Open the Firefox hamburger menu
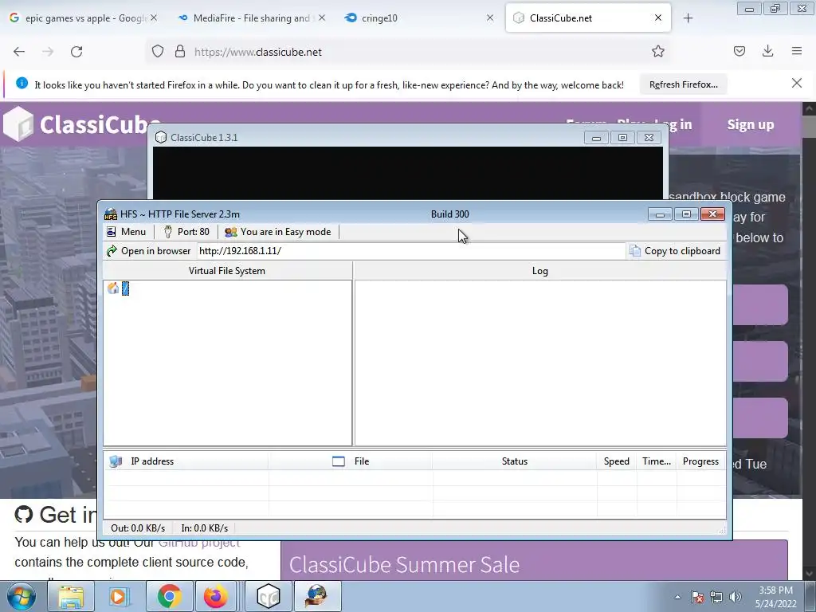 pyautogui.click(x=797, y=51)
